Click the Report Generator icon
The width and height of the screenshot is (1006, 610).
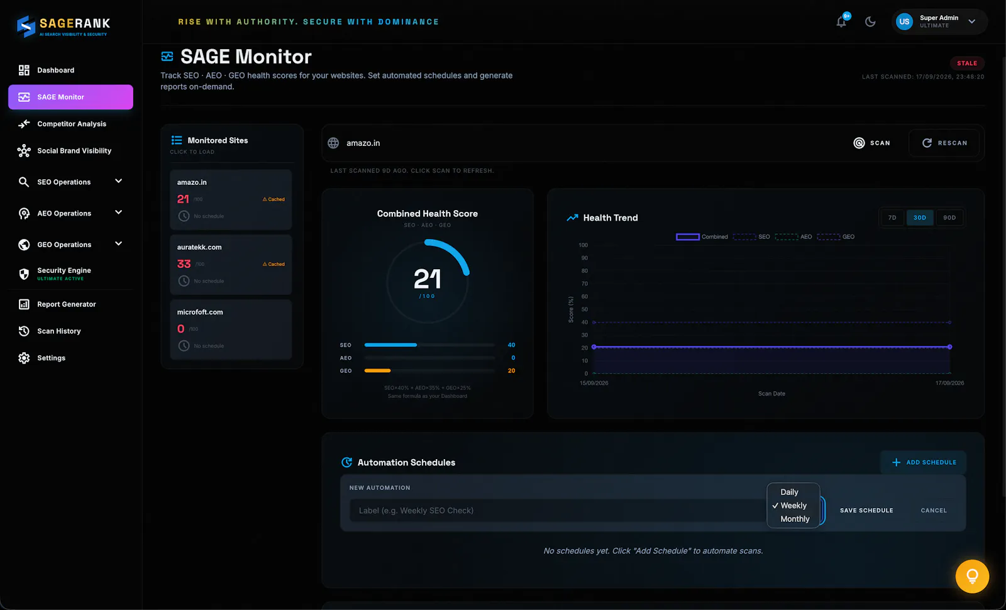(24, 304)
